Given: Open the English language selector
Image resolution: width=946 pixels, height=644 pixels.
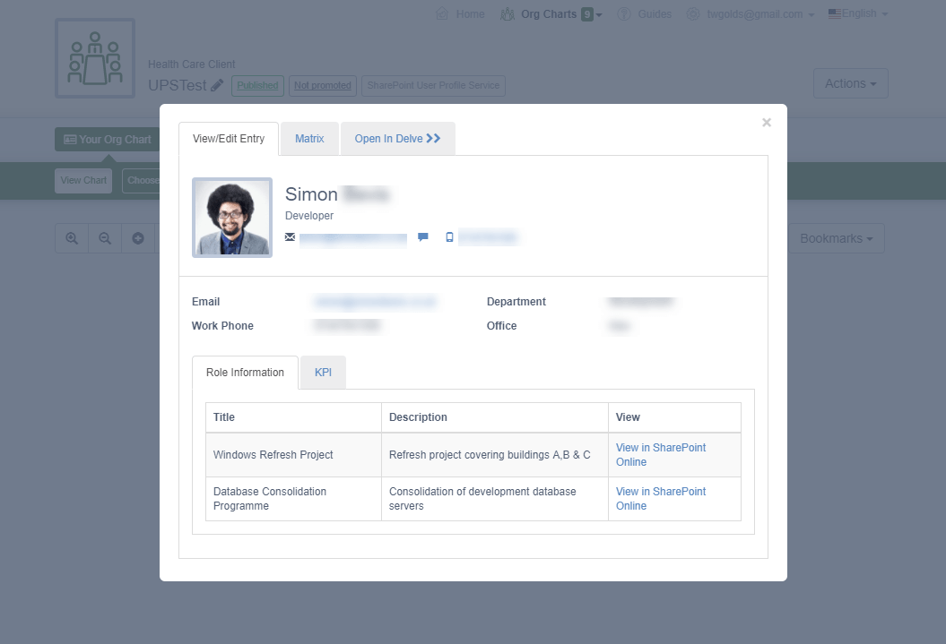Looking at the screenshot, I should 858,14.
